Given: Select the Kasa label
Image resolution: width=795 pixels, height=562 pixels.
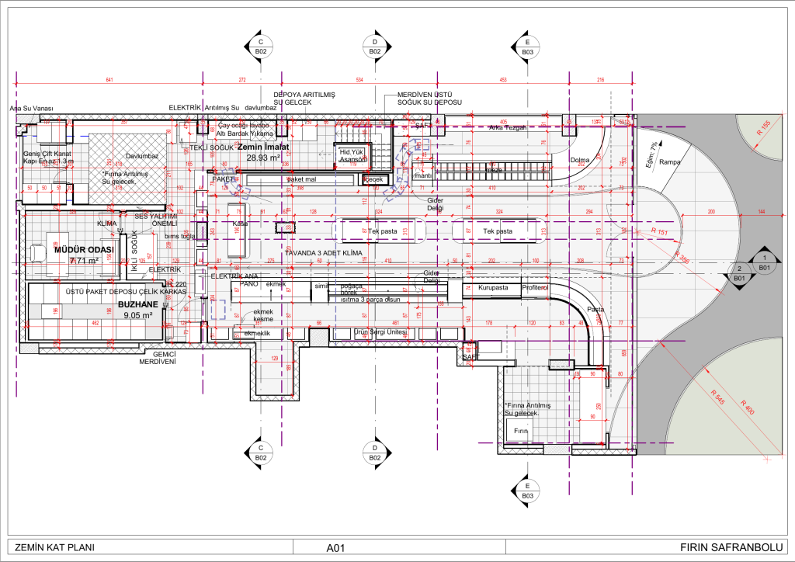Looking at the screenshot, I should click(x=240, y=224).
